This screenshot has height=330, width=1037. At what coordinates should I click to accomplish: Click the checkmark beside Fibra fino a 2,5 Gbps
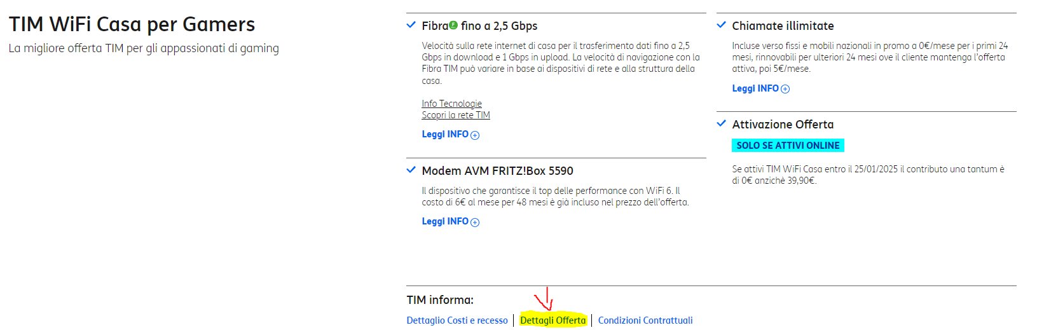[x=411, y=25]
